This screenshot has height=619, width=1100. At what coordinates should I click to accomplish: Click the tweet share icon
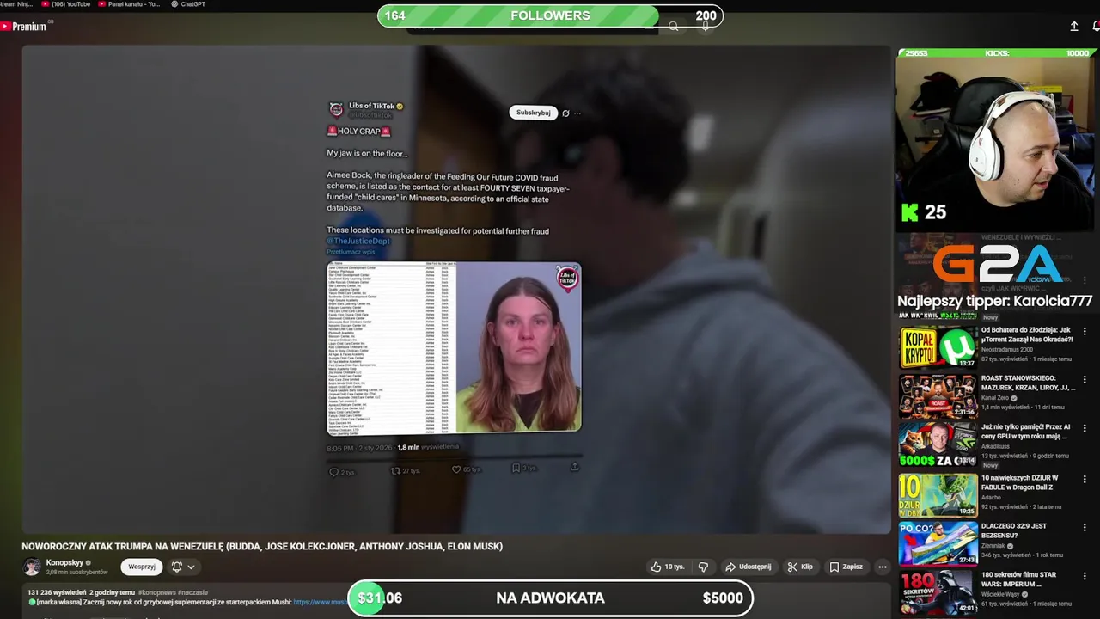click(574, 466)
